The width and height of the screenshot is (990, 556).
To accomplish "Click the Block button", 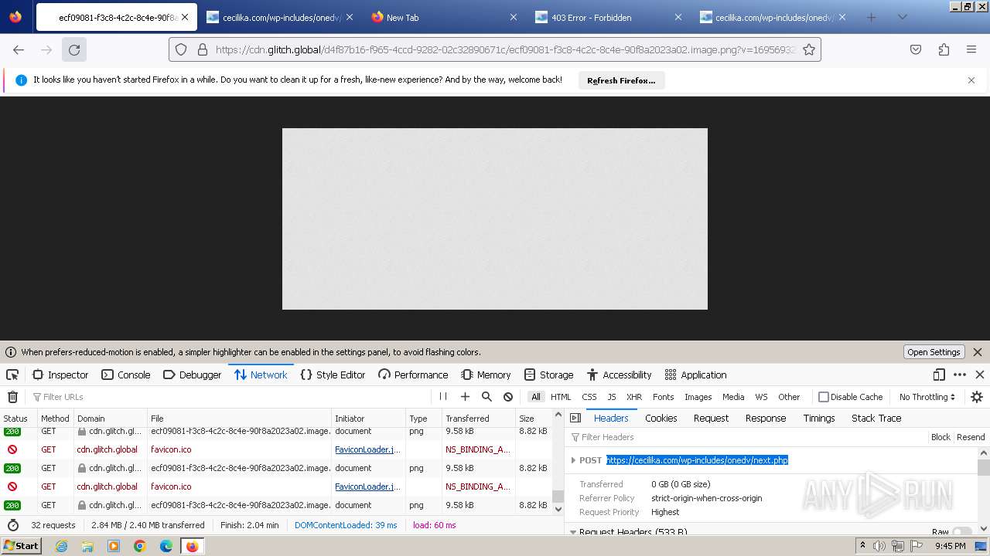I will tap(940, 437).
